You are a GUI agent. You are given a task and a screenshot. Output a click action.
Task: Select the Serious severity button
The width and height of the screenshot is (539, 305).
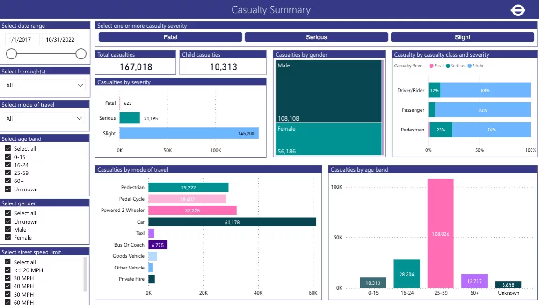click(x=316, y=37)
